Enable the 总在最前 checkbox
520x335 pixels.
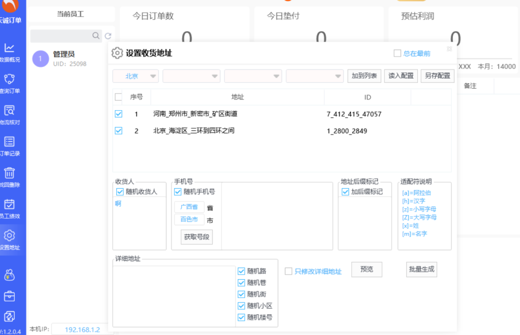pos(398,53)
